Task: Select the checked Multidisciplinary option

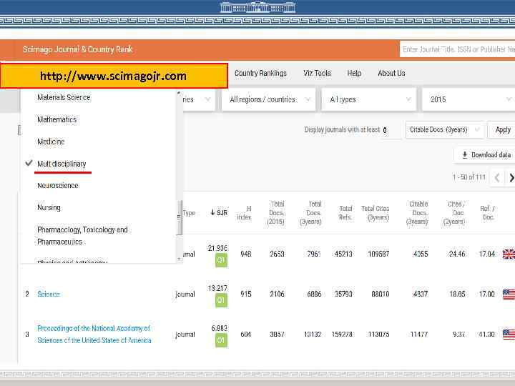Action: [62, 164]
